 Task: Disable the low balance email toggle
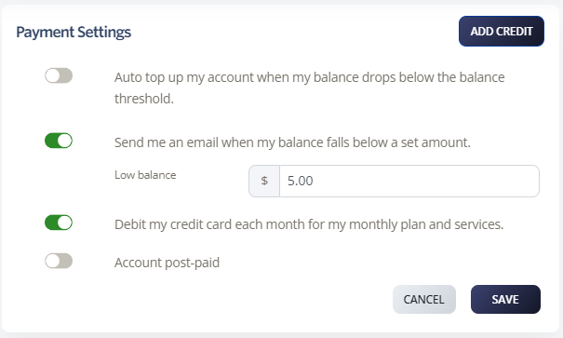[x=59, y=141]
